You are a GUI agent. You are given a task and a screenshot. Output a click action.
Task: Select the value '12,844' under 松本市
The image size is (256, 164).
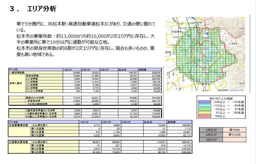click(x=162, y=125)
